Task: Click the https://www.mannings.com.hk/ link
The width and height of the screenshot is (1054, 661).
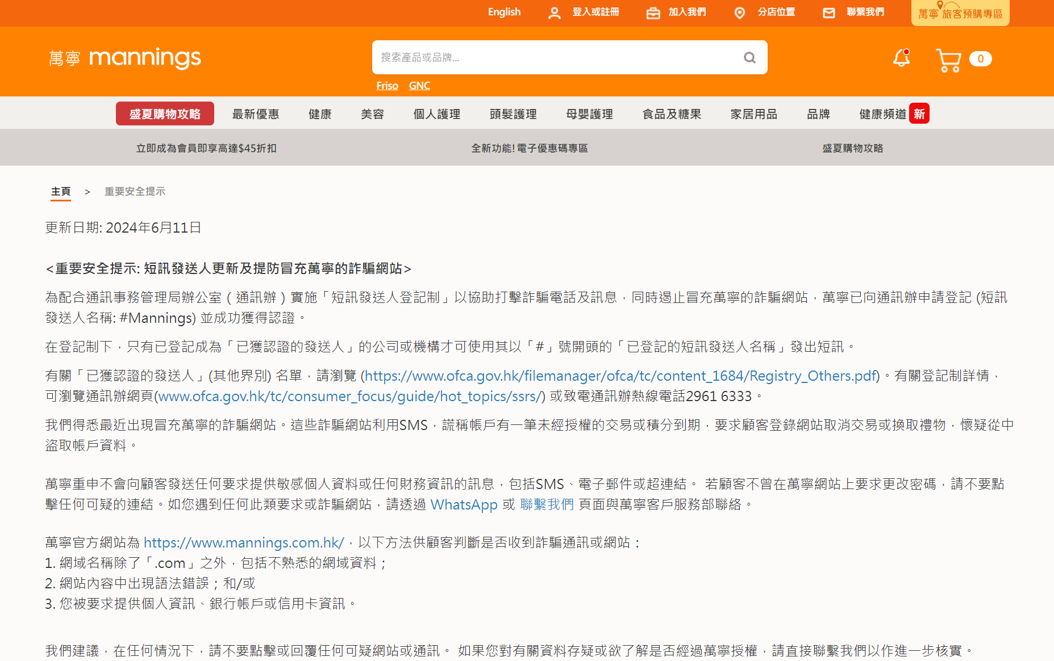Action: click(244, 542)
